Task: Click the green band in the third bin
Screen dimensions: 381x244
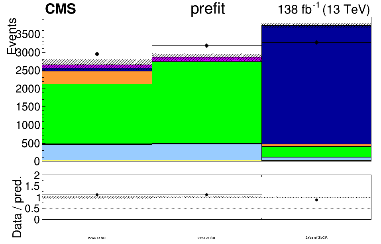Action: [316, 152]
